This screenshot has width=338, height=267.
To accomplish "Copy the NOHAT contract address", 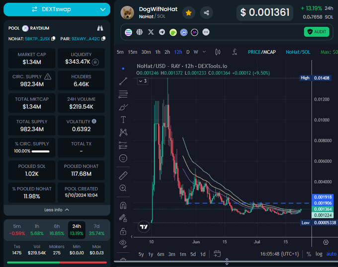I will pos(53,39).
